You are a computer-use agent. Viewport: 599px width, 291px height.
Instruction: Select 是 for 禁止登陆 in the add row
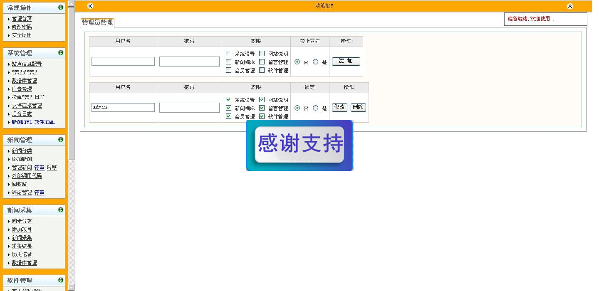(315, 62)
